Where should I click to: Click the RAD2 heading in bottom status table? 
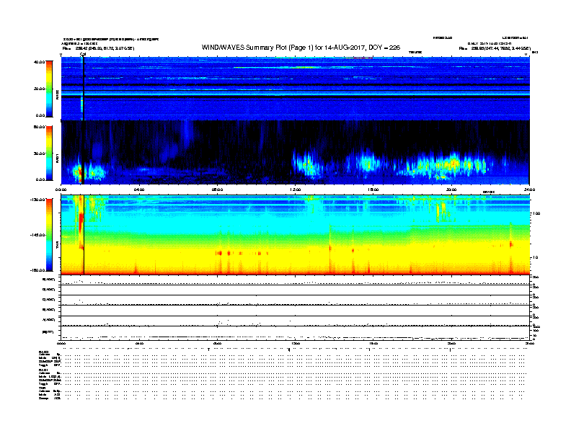coord(43,352)
